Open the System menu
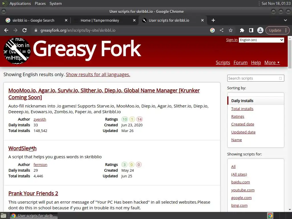The image size is (292, 219). point(56,3)
